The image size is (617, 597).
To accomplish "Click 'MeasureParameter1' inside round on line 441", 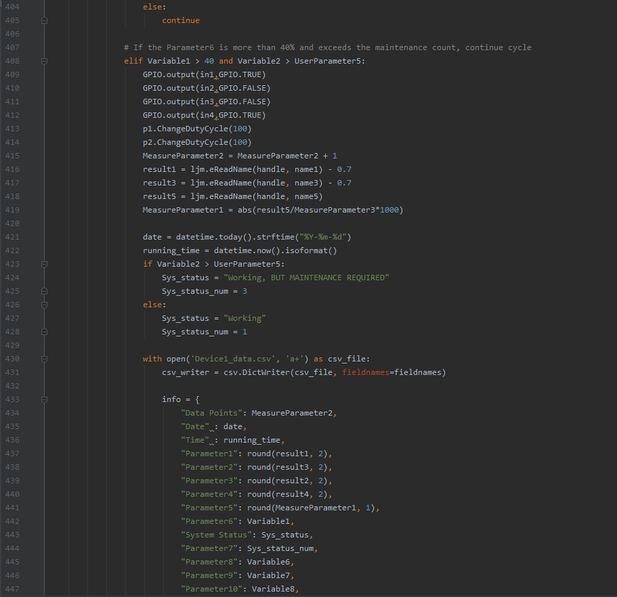I will [316, 508].
